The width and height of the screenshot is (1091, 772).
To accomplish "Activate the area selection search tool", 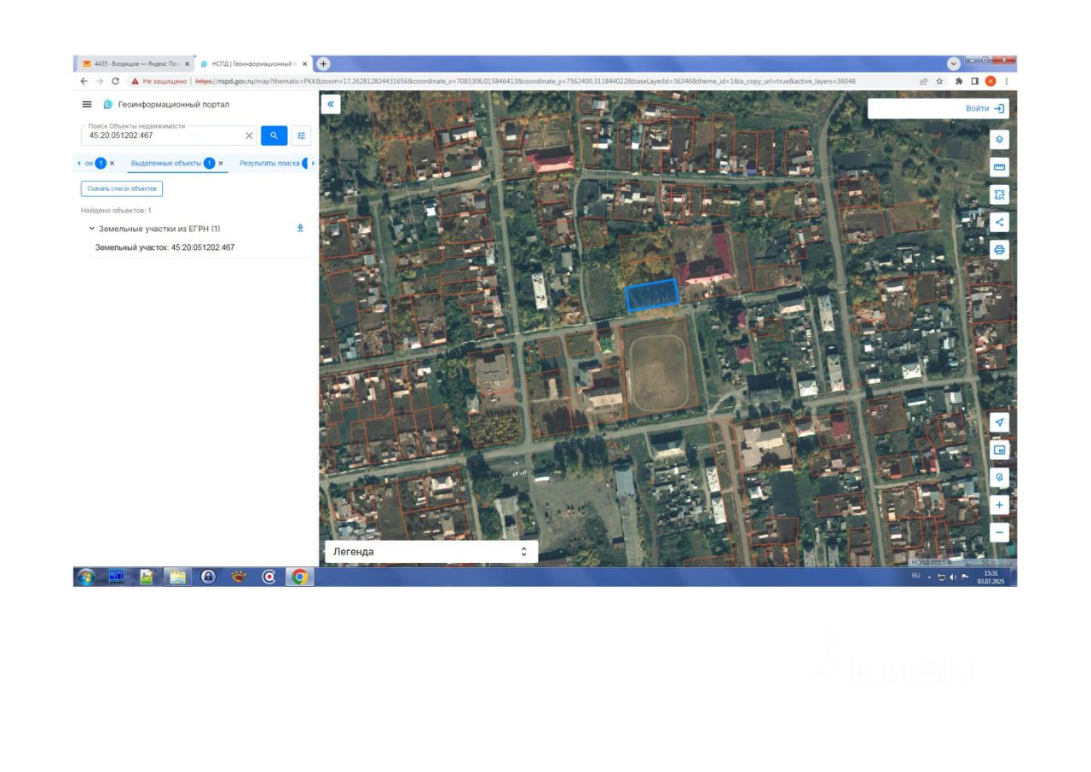I will (x=1000, y=194).
